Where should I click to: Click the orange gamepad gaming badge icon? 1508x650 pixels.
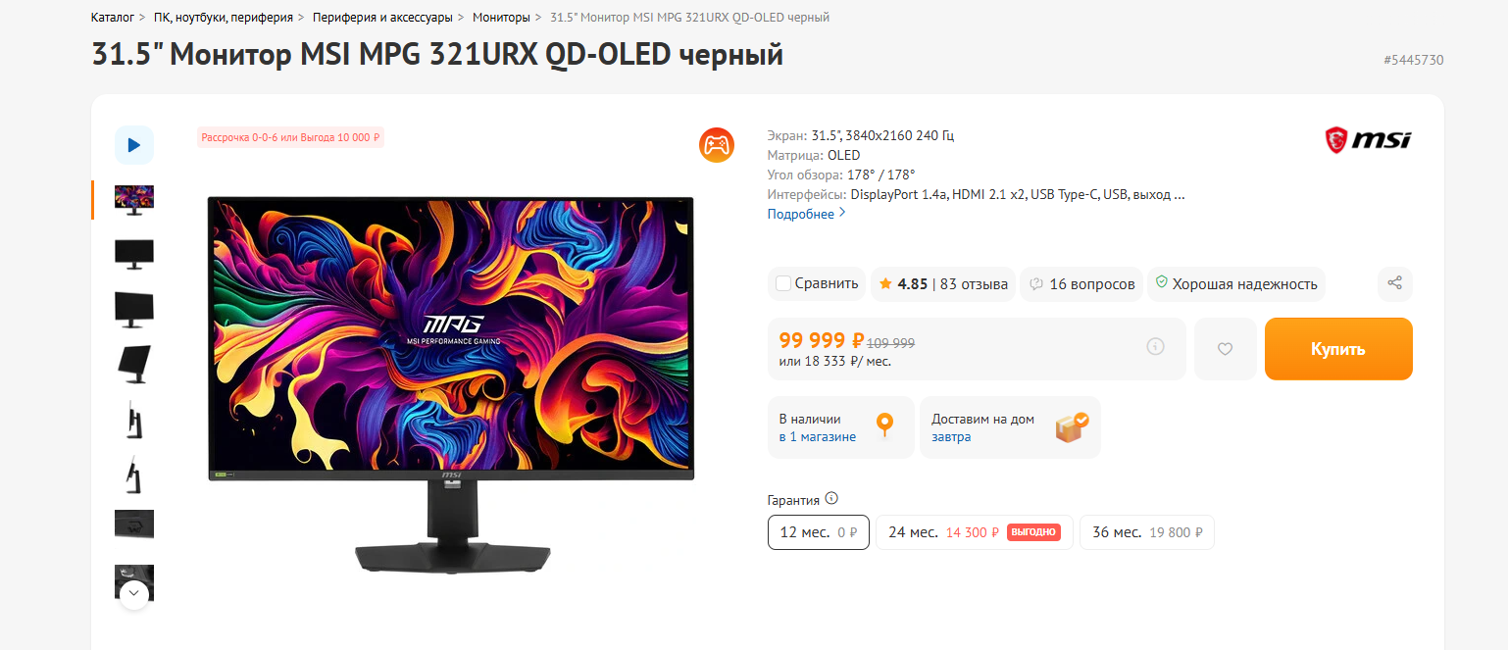pos(716,145)
